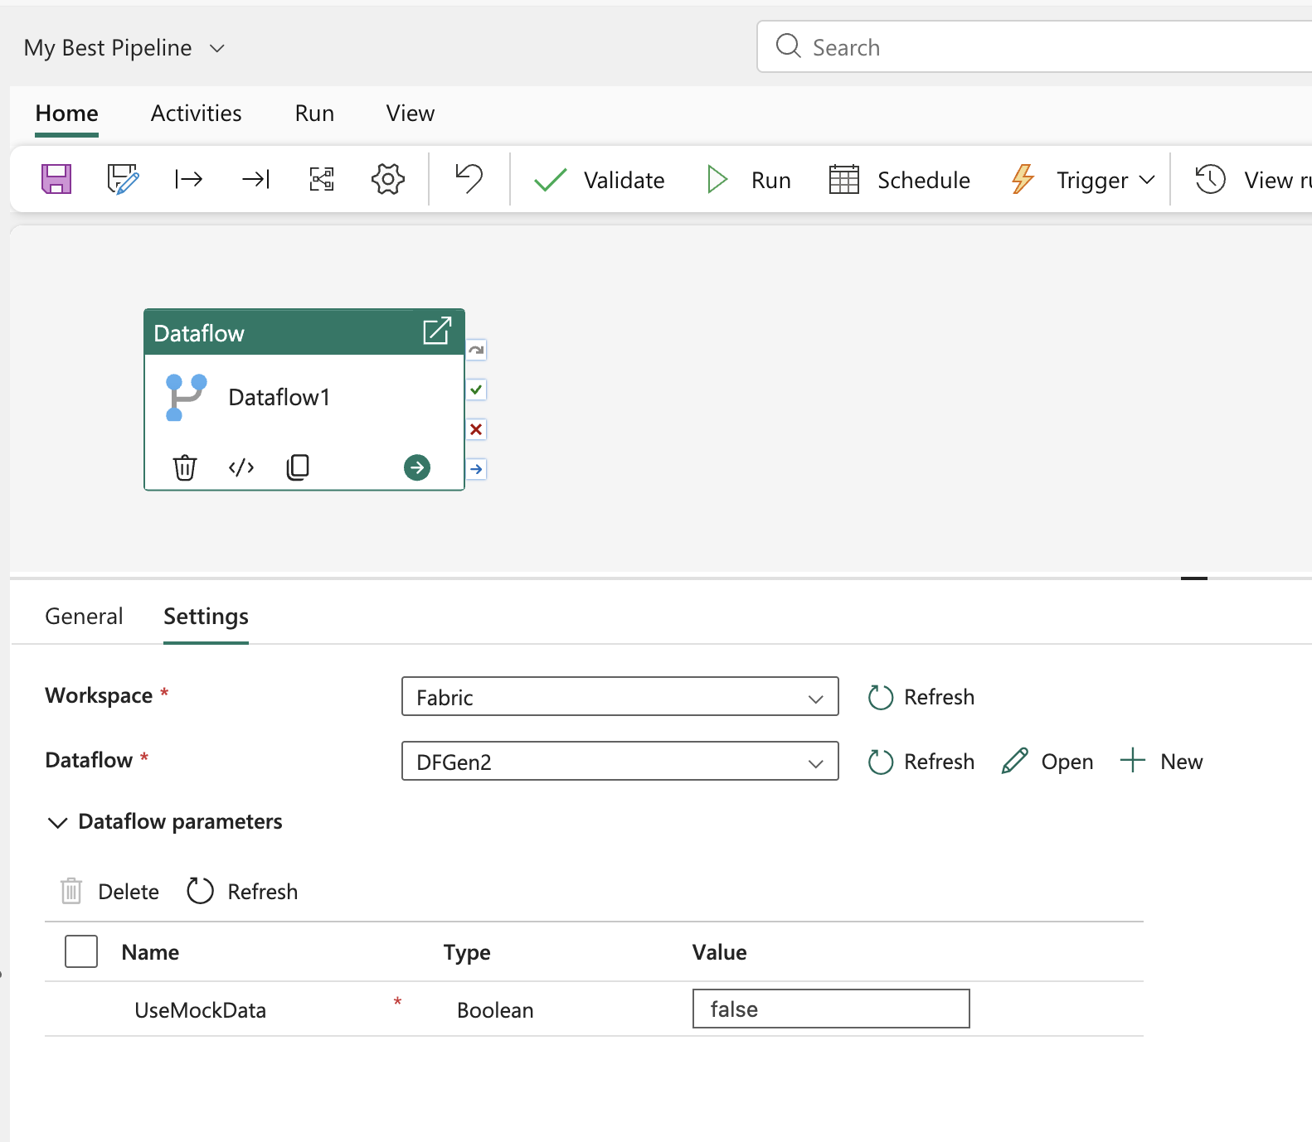Click into the Search box
The image size is (1312, 1142).
tap(1034, 47)
